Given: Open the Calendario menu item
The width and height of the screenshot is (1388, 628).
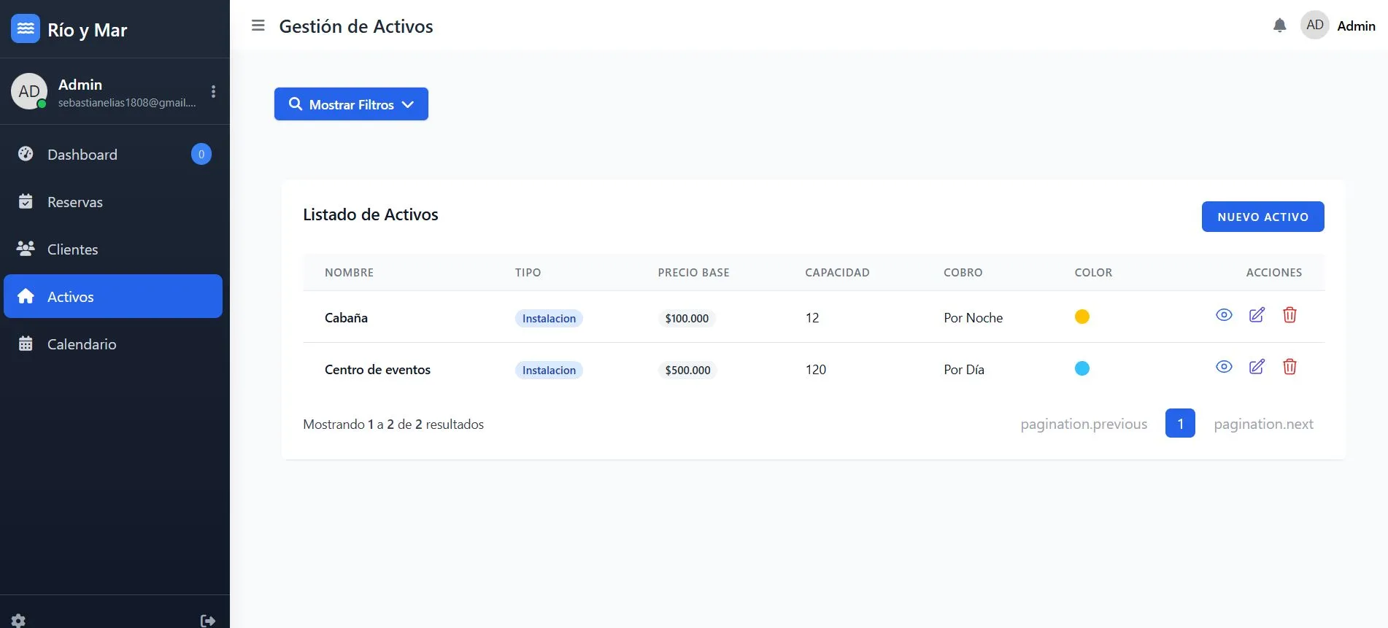Looking at the screenshot, I should (x=113, y=344).
